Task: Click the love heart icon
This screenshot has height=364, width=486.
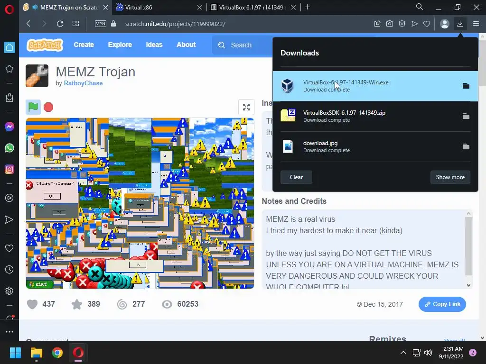Action: point(32,304)
